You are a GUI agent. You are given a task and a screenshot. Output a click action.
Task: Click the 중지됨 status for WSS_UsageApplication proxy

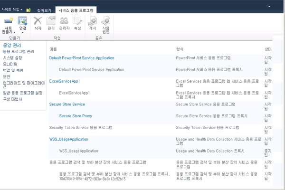tap(268, 153)
